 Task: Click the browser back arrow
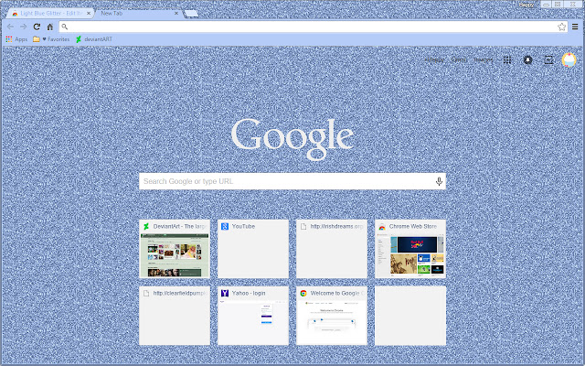(10, 27)
